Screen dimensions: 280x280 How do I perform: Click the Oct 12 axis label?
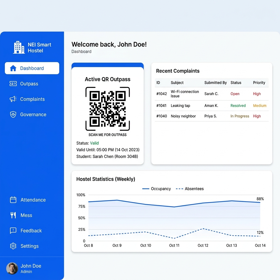pyautogui.click(x=203, y=245)
